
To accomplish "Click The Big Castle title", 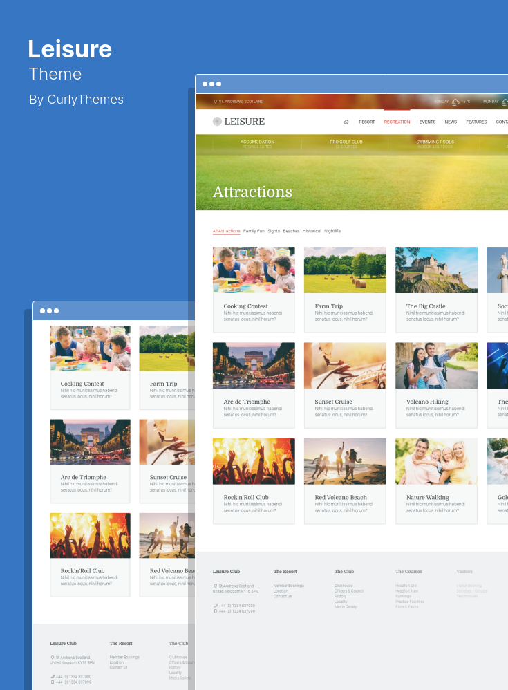I will (426, 306).
